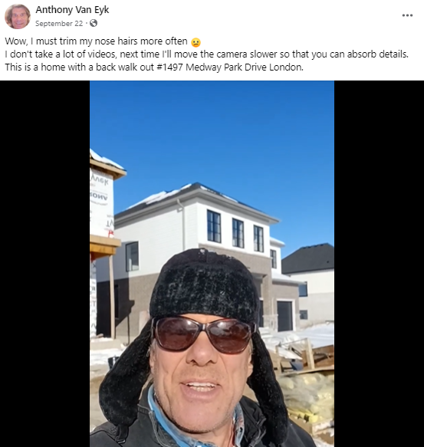Open the September 22 post timestamp
424x447 pixels.
[59, 23]
